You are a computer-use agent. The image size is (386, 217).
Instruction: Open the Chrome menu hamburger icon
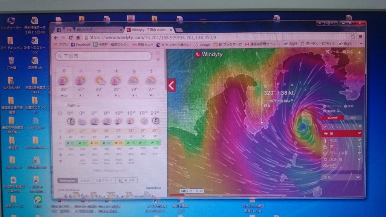pyautogui.click(x=360, y=37)
